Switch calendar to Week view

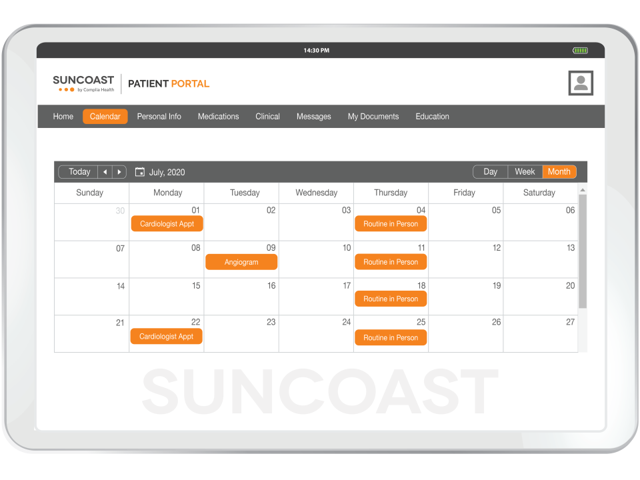click(x=525, y=171)
